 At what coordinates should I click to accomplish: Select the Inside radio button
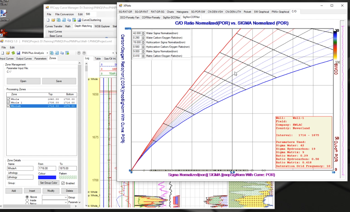coord(27,200)
